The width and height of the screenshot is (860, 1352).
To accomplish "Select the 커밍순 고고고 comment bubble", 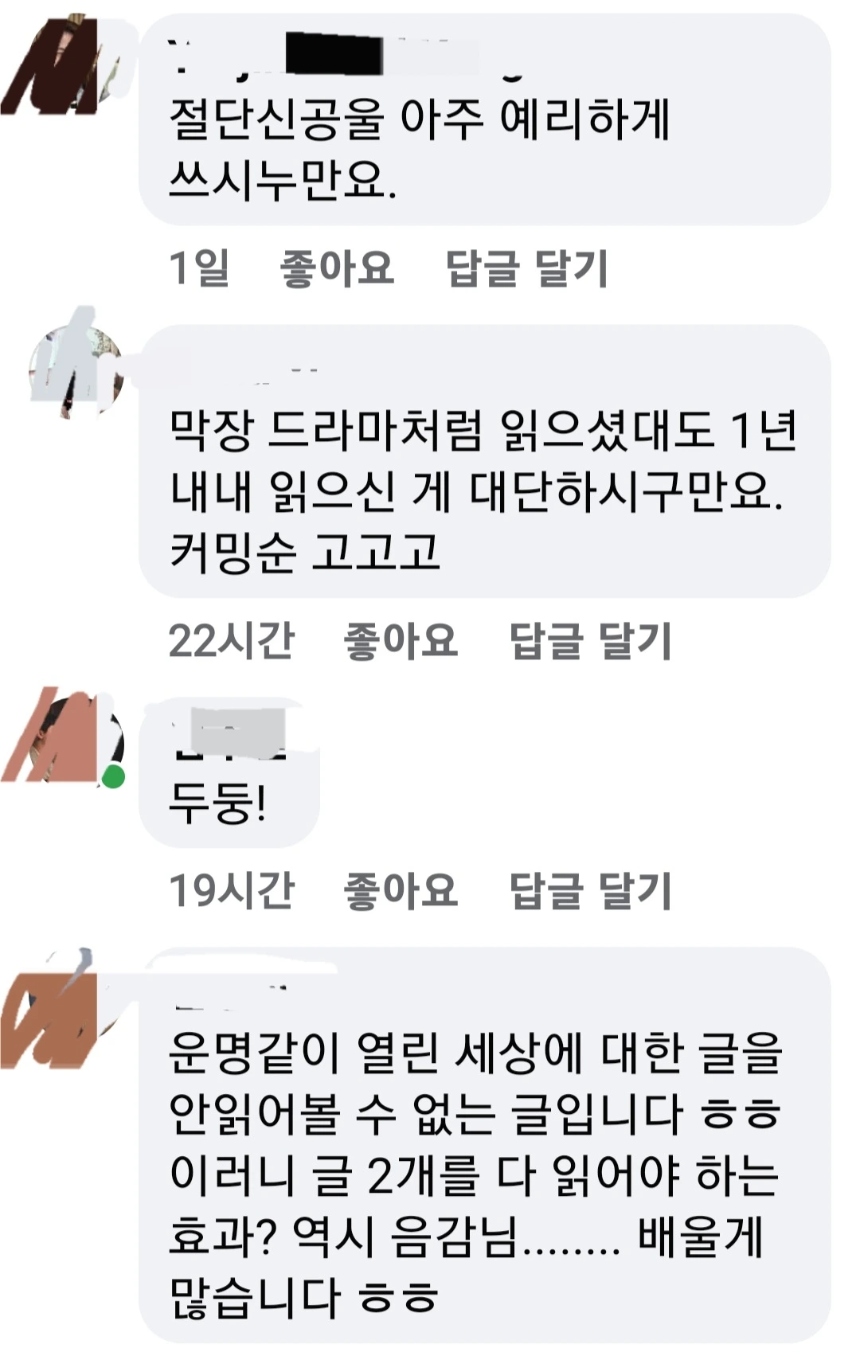I will (x=485, y=461).
